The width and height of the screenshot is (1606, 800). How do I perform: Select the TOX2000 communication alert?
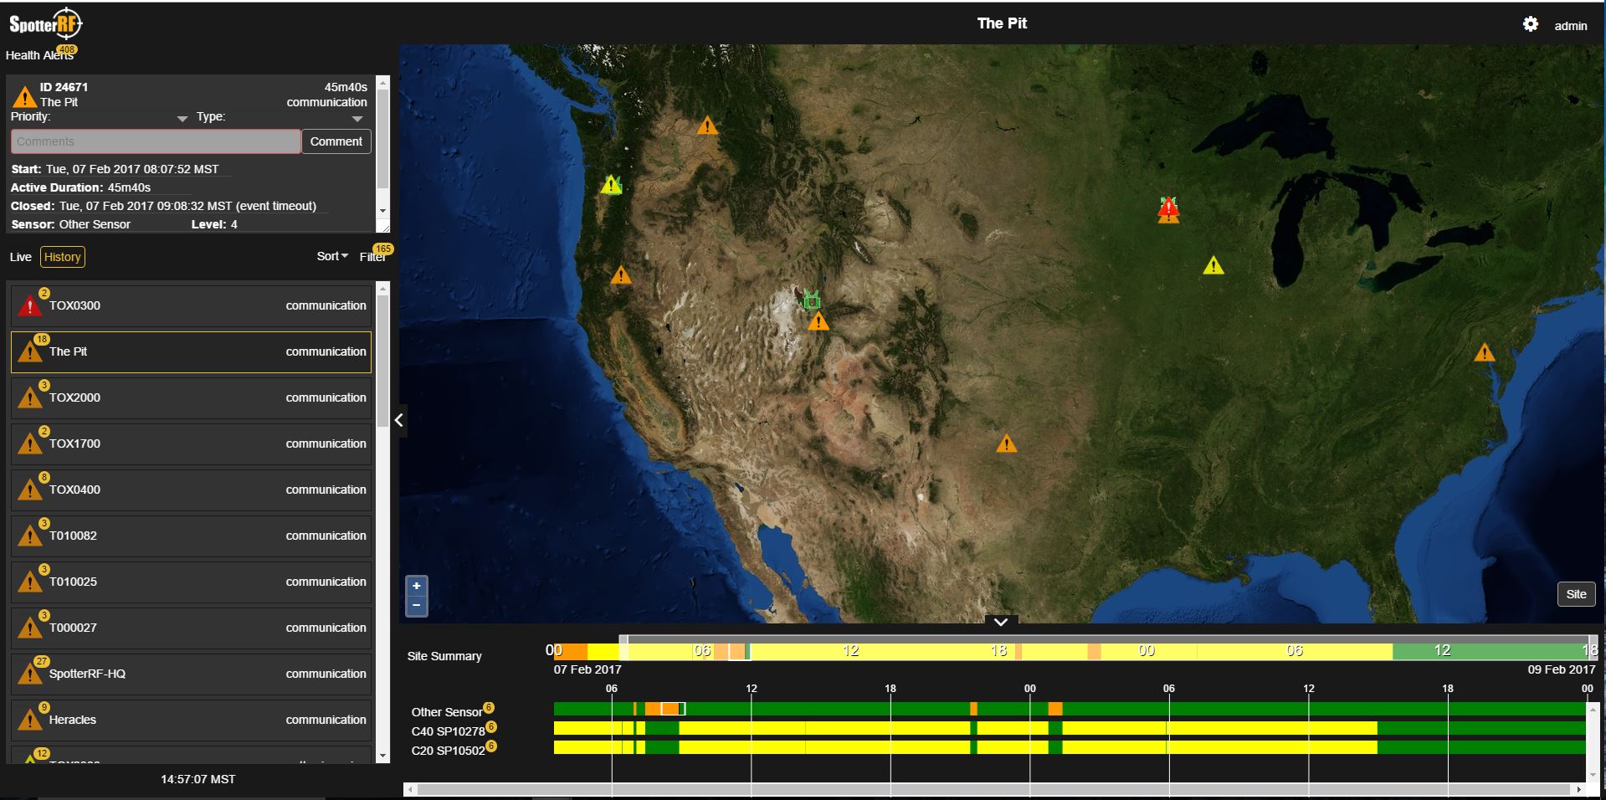click(x=191, y=397)
